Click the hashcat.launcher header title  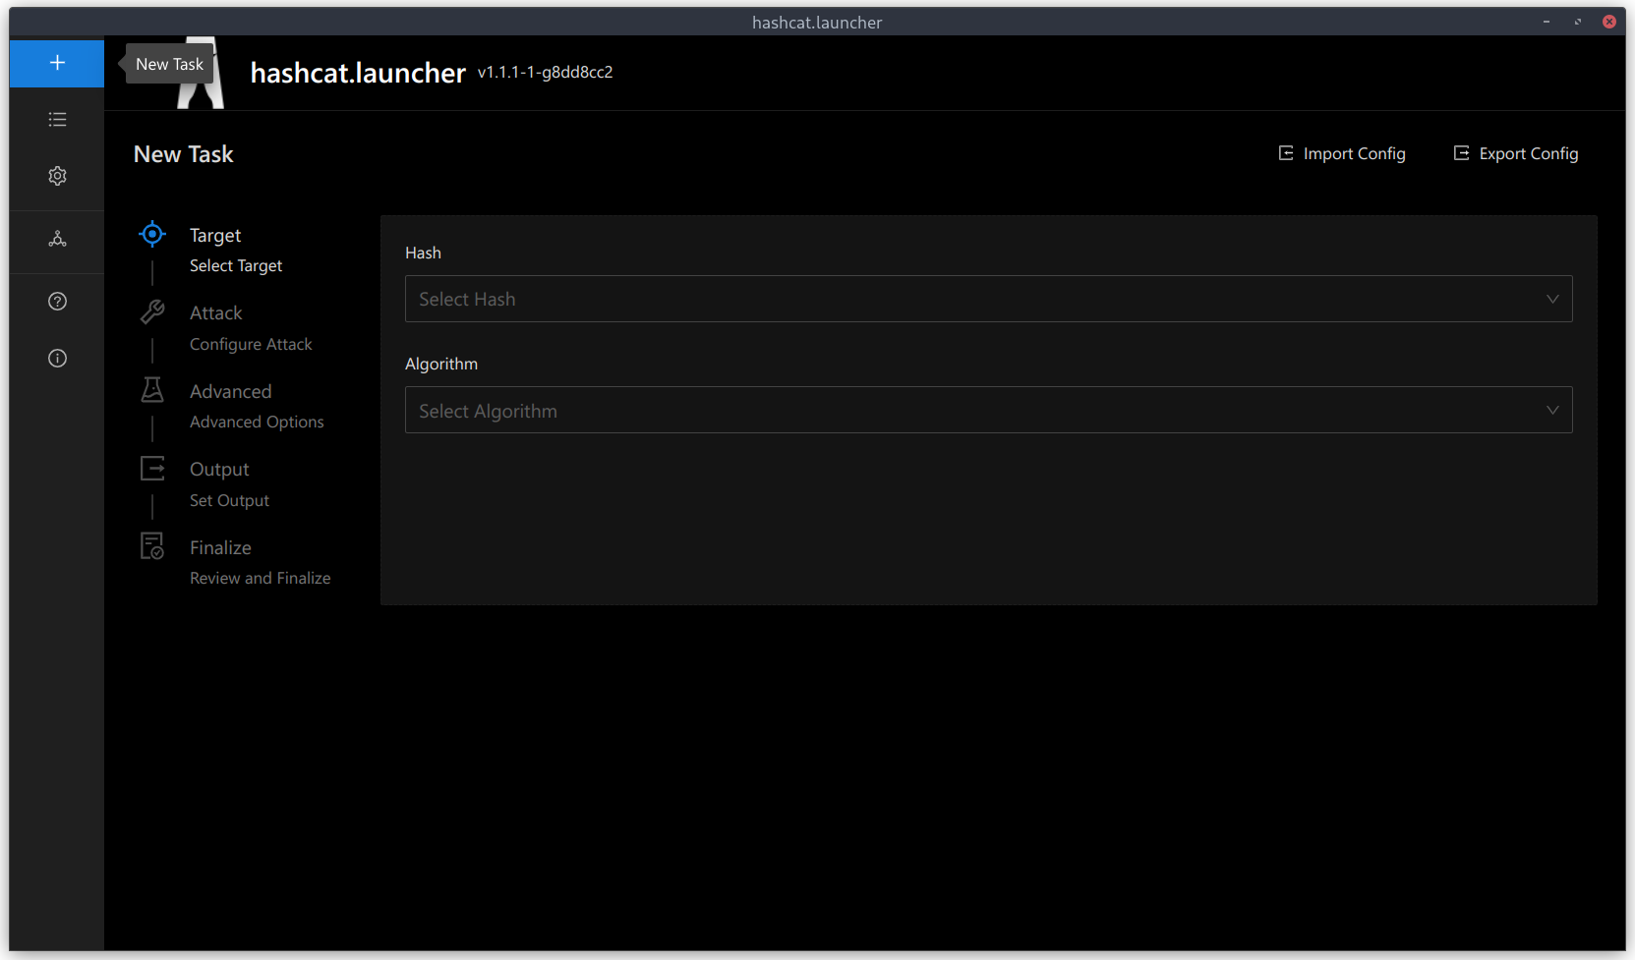[x=358, y=73]
